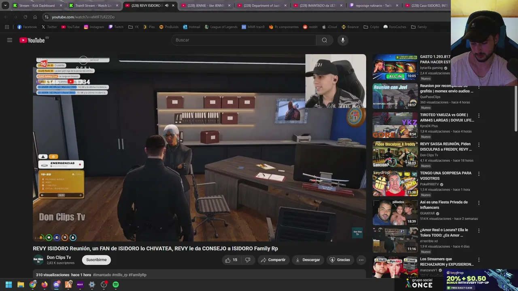Switch to the repostaje rutinario Twitch tab

tap(374, 6)
